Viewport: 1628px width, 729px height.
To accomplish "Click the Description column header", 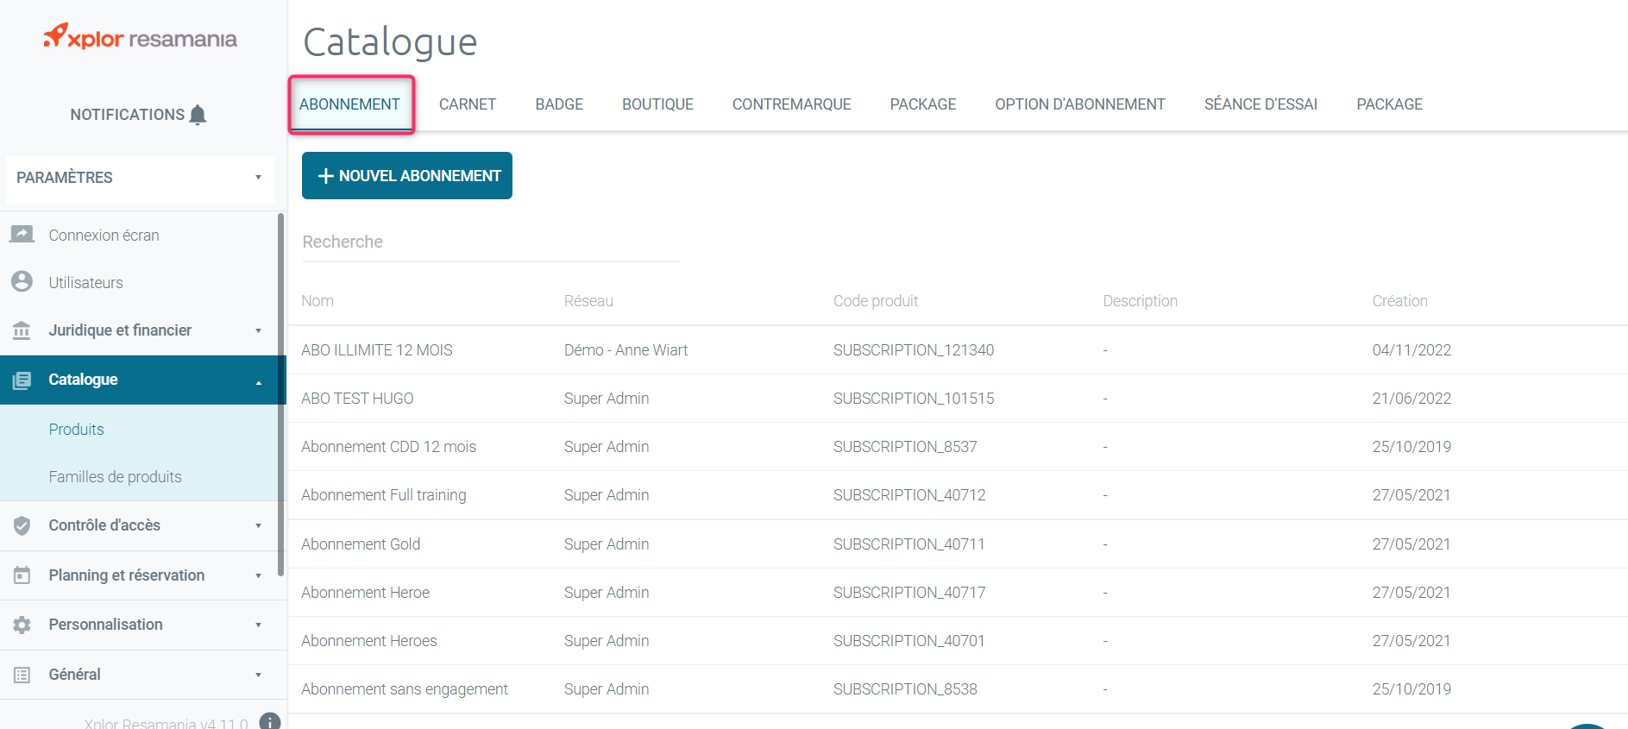I will tap(1140, 301).
